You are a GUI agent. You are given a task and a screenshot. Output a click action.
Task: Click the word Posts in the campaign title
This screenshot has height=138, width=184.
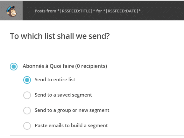pyautogui.click(x=40, y=11)
